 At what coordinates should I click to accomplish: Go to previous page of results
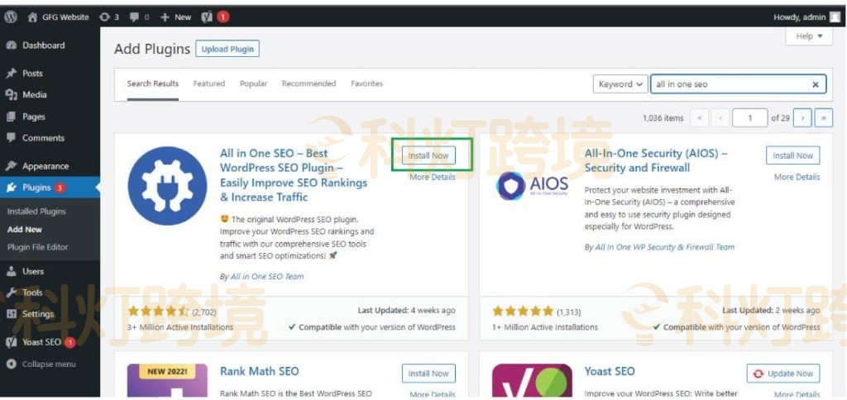(x=720, y=117)
